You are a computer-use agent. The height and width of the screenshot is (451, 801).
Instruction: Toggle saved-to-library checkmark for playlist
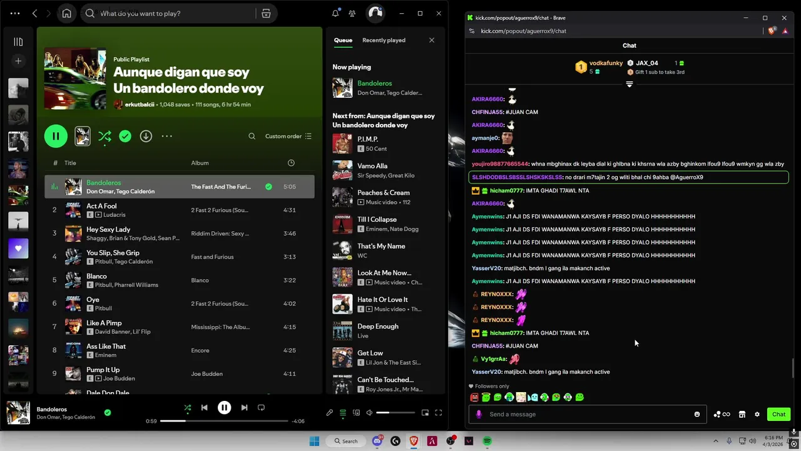tap(125, 136)
